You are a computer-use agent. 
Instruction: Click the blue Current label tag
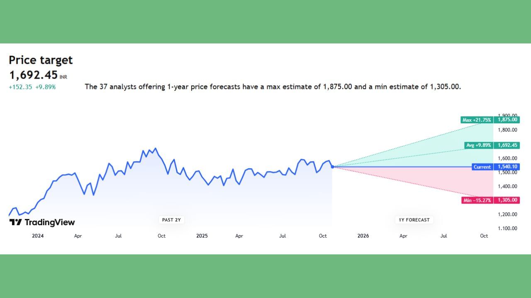[x=482, y=167]
